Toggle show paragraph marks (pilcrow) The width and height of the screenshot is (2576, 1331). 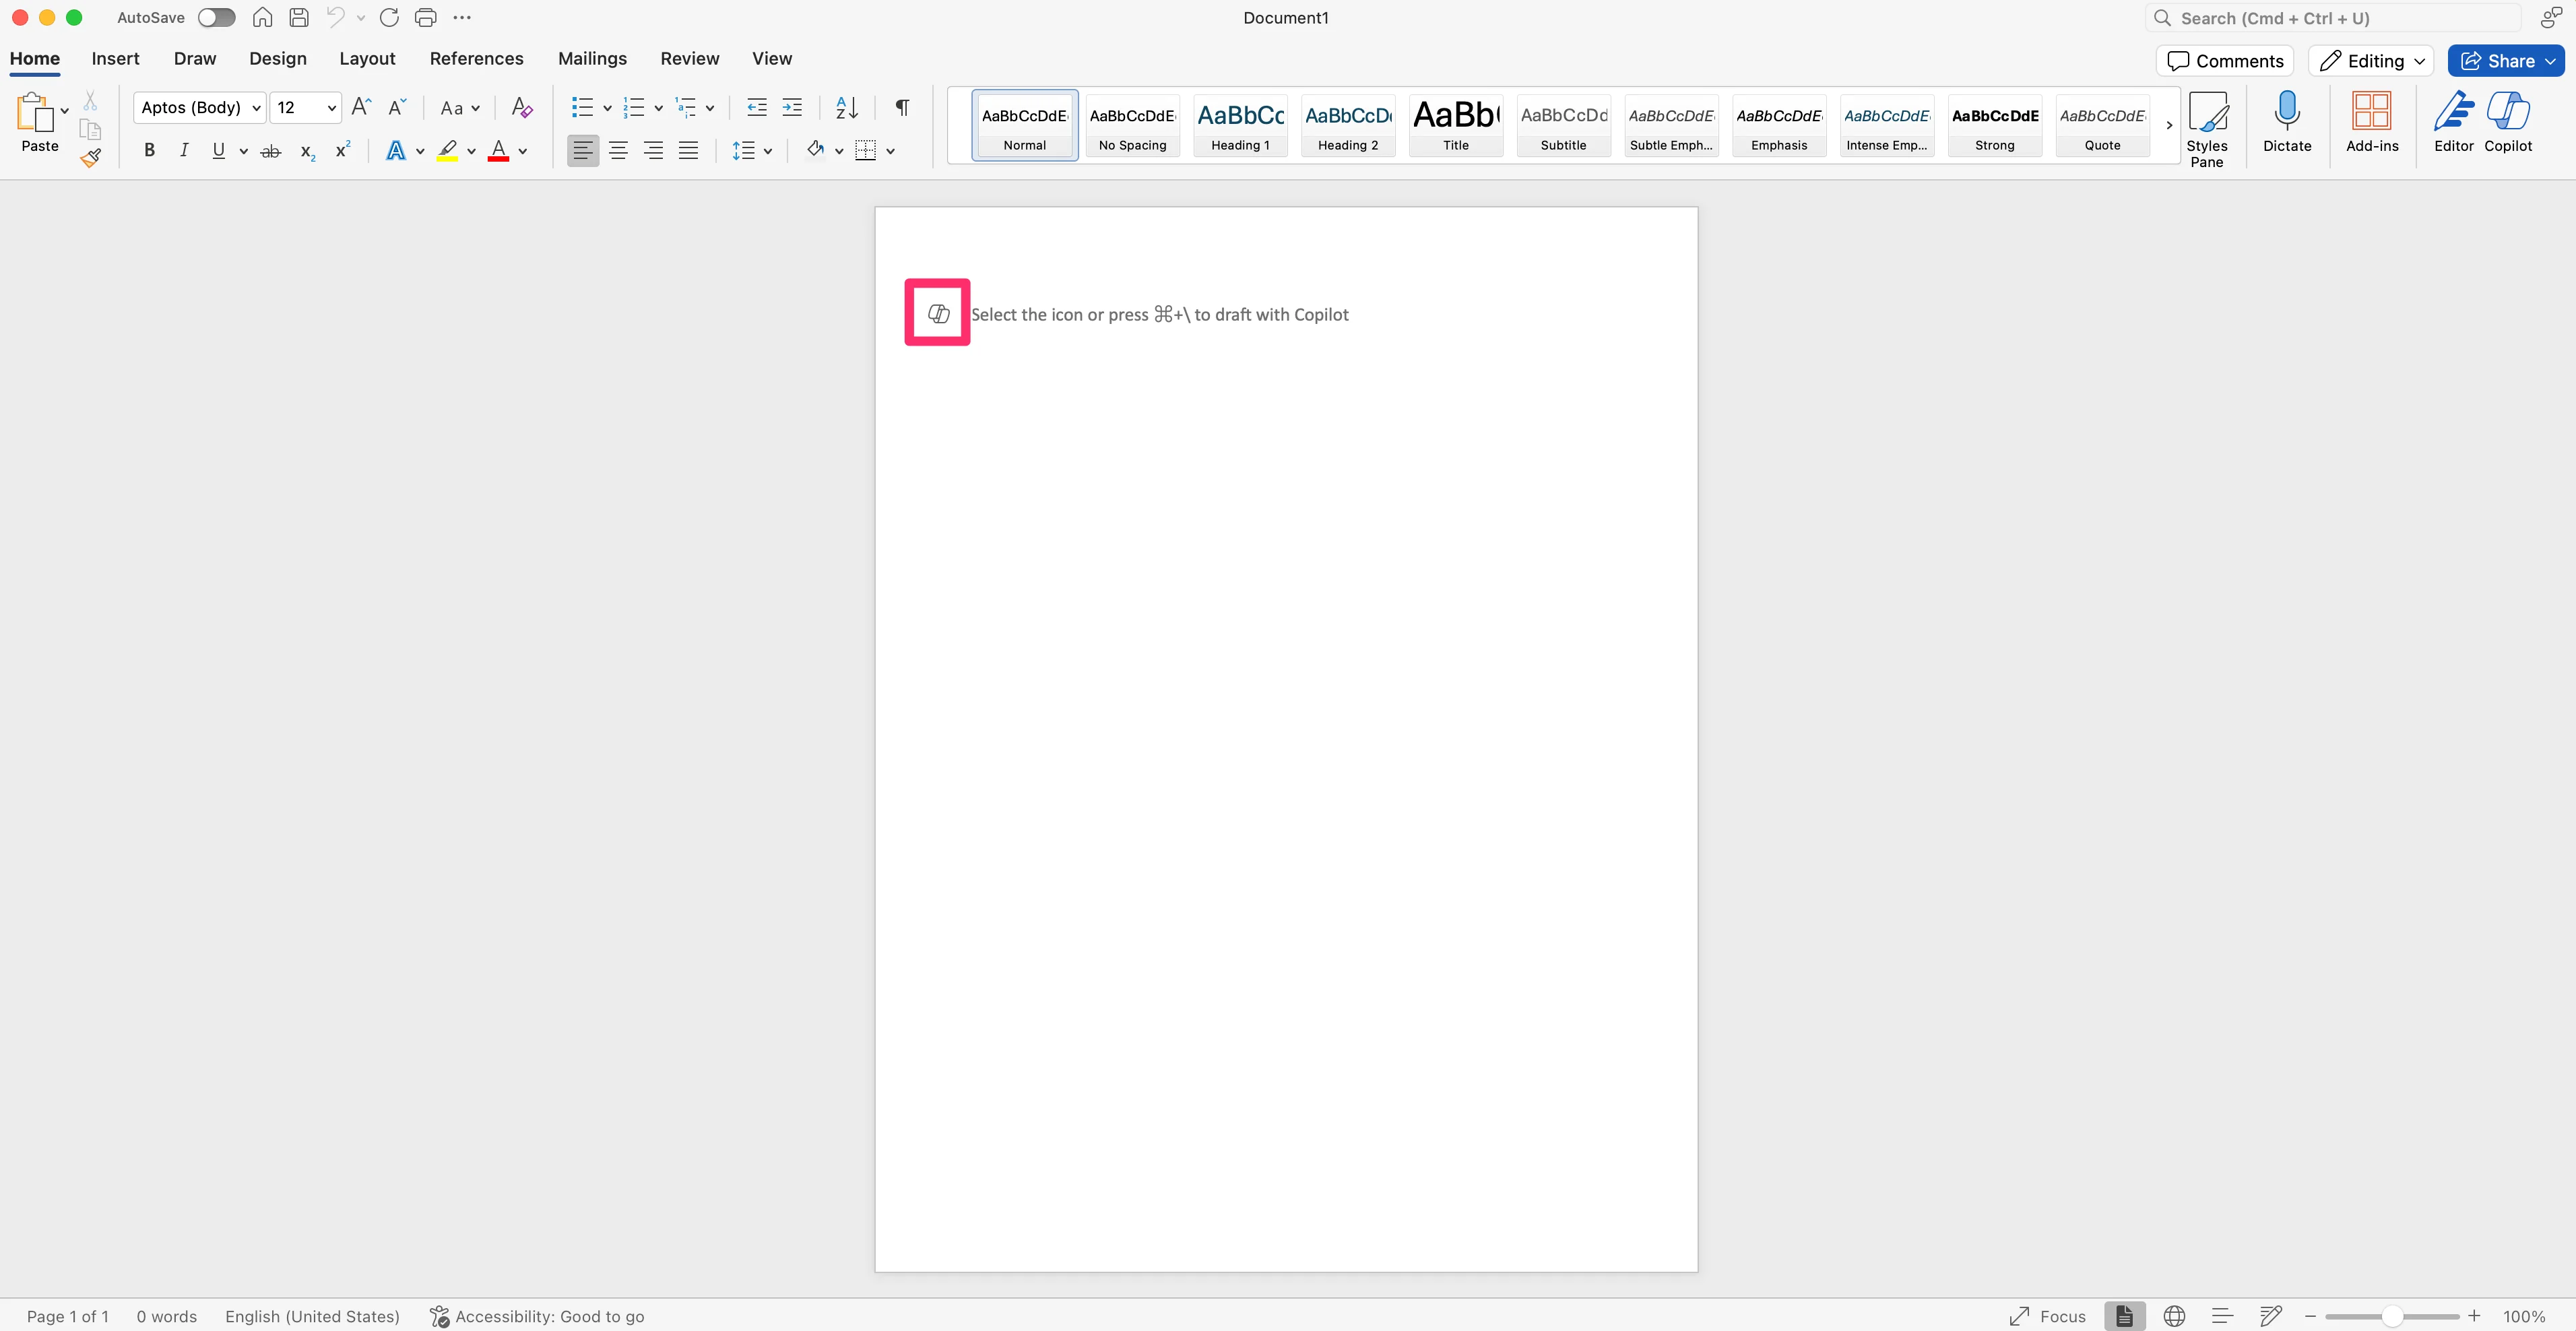[x=902, y=107]
